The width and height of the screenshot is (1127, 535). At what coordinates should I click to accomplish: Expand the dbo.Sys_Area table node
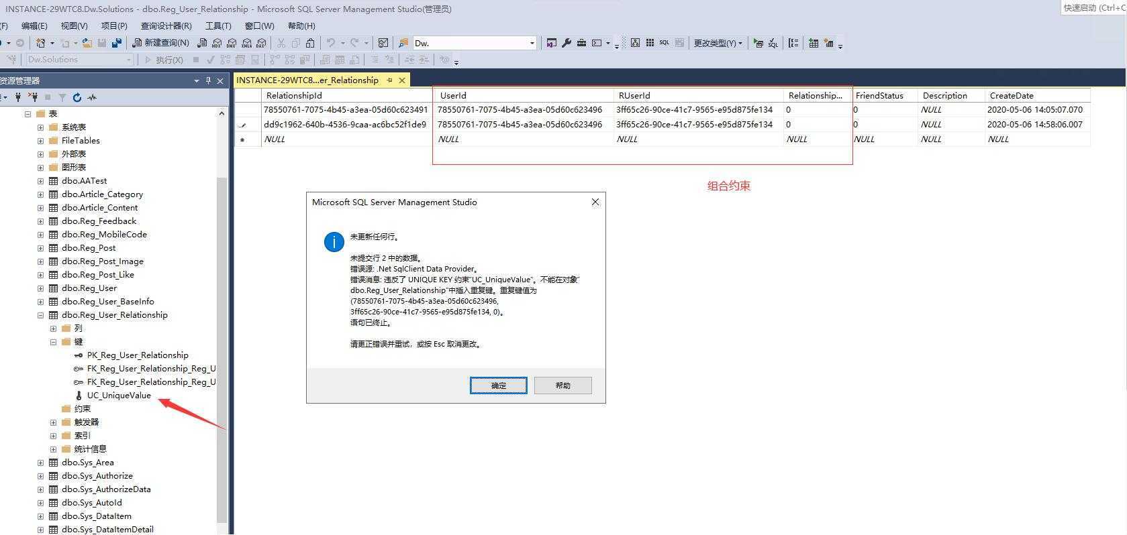40,463
